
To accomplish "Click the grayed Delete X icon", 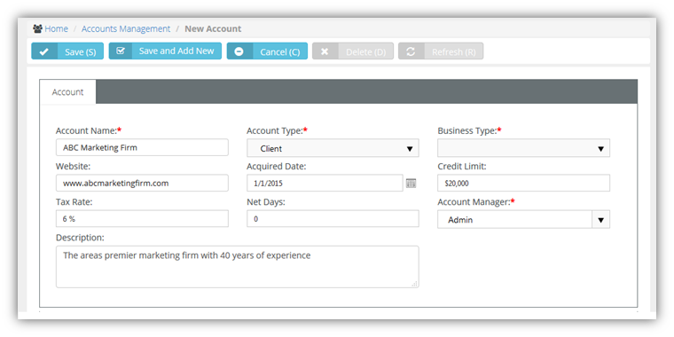I will (325, 51).
